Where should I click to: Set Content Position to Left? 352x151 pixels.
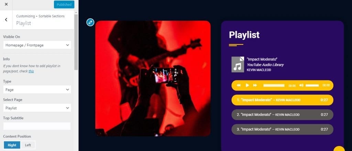click(x=28, y=145)
